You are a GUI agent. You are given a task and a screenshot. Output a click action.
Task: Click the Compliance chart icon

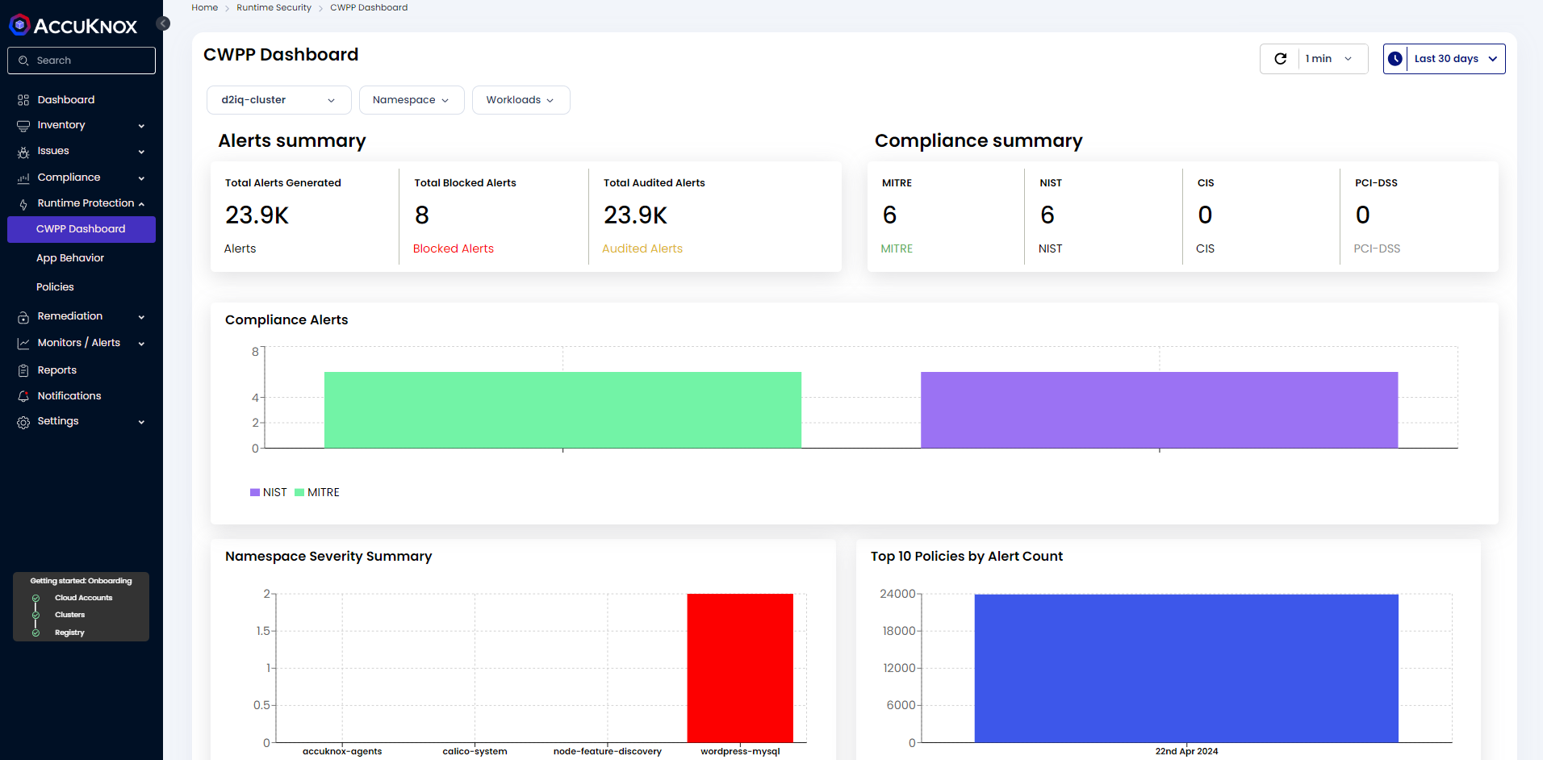(23, 177)
